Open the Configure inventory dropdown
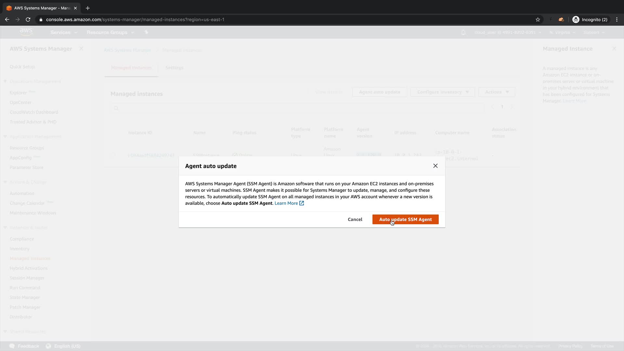The height and width of the screenshot is (351, 624). click(442, 92)
